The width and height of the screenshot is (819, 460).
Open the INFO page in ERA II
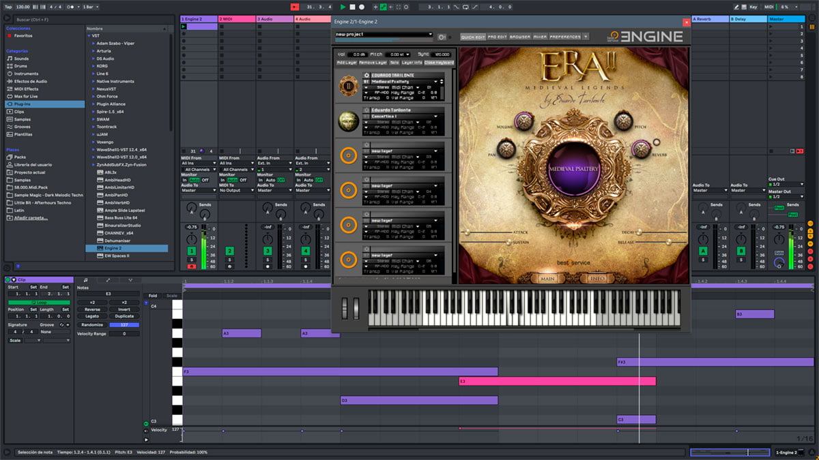coord(597,279)
